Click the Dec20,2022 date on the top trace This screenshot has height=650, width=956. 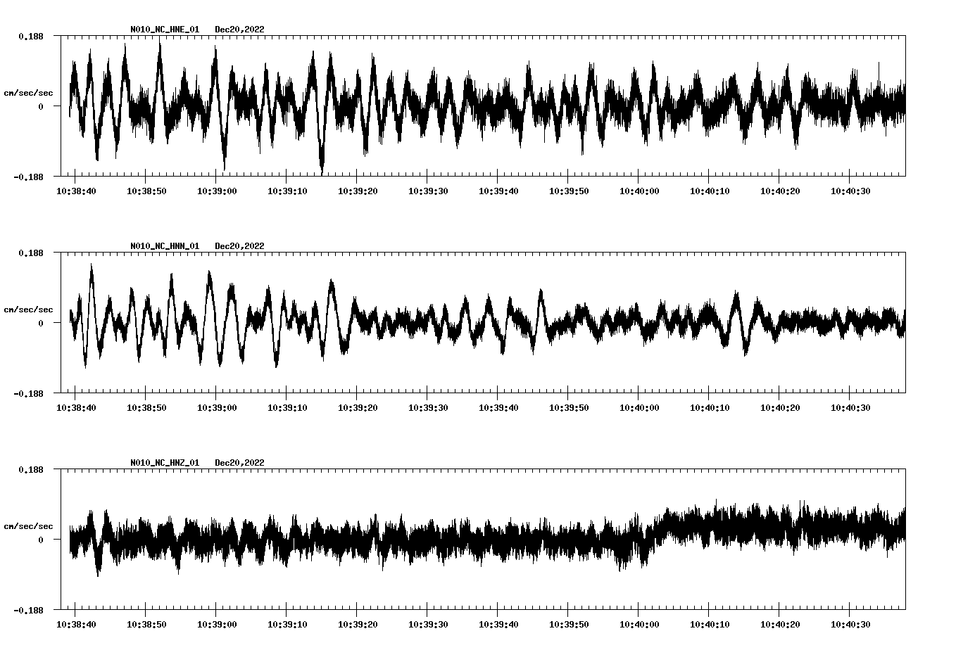click(240, 30)
